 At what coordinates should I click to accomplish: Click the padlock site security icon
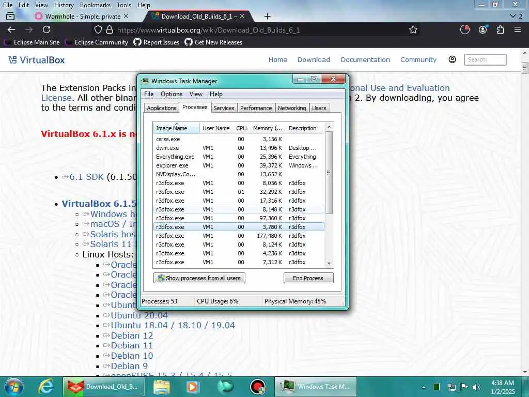click(x=110, y=29)
